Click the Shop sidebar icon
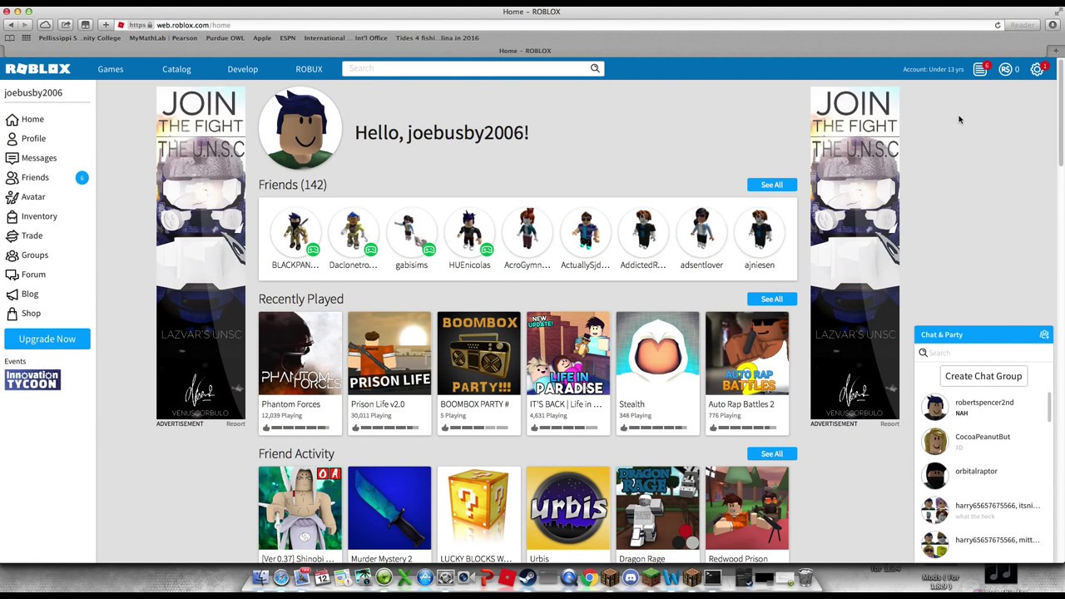Image resolution: width=1065 pixels, height=599 pixels. click(x=12, y=314)
